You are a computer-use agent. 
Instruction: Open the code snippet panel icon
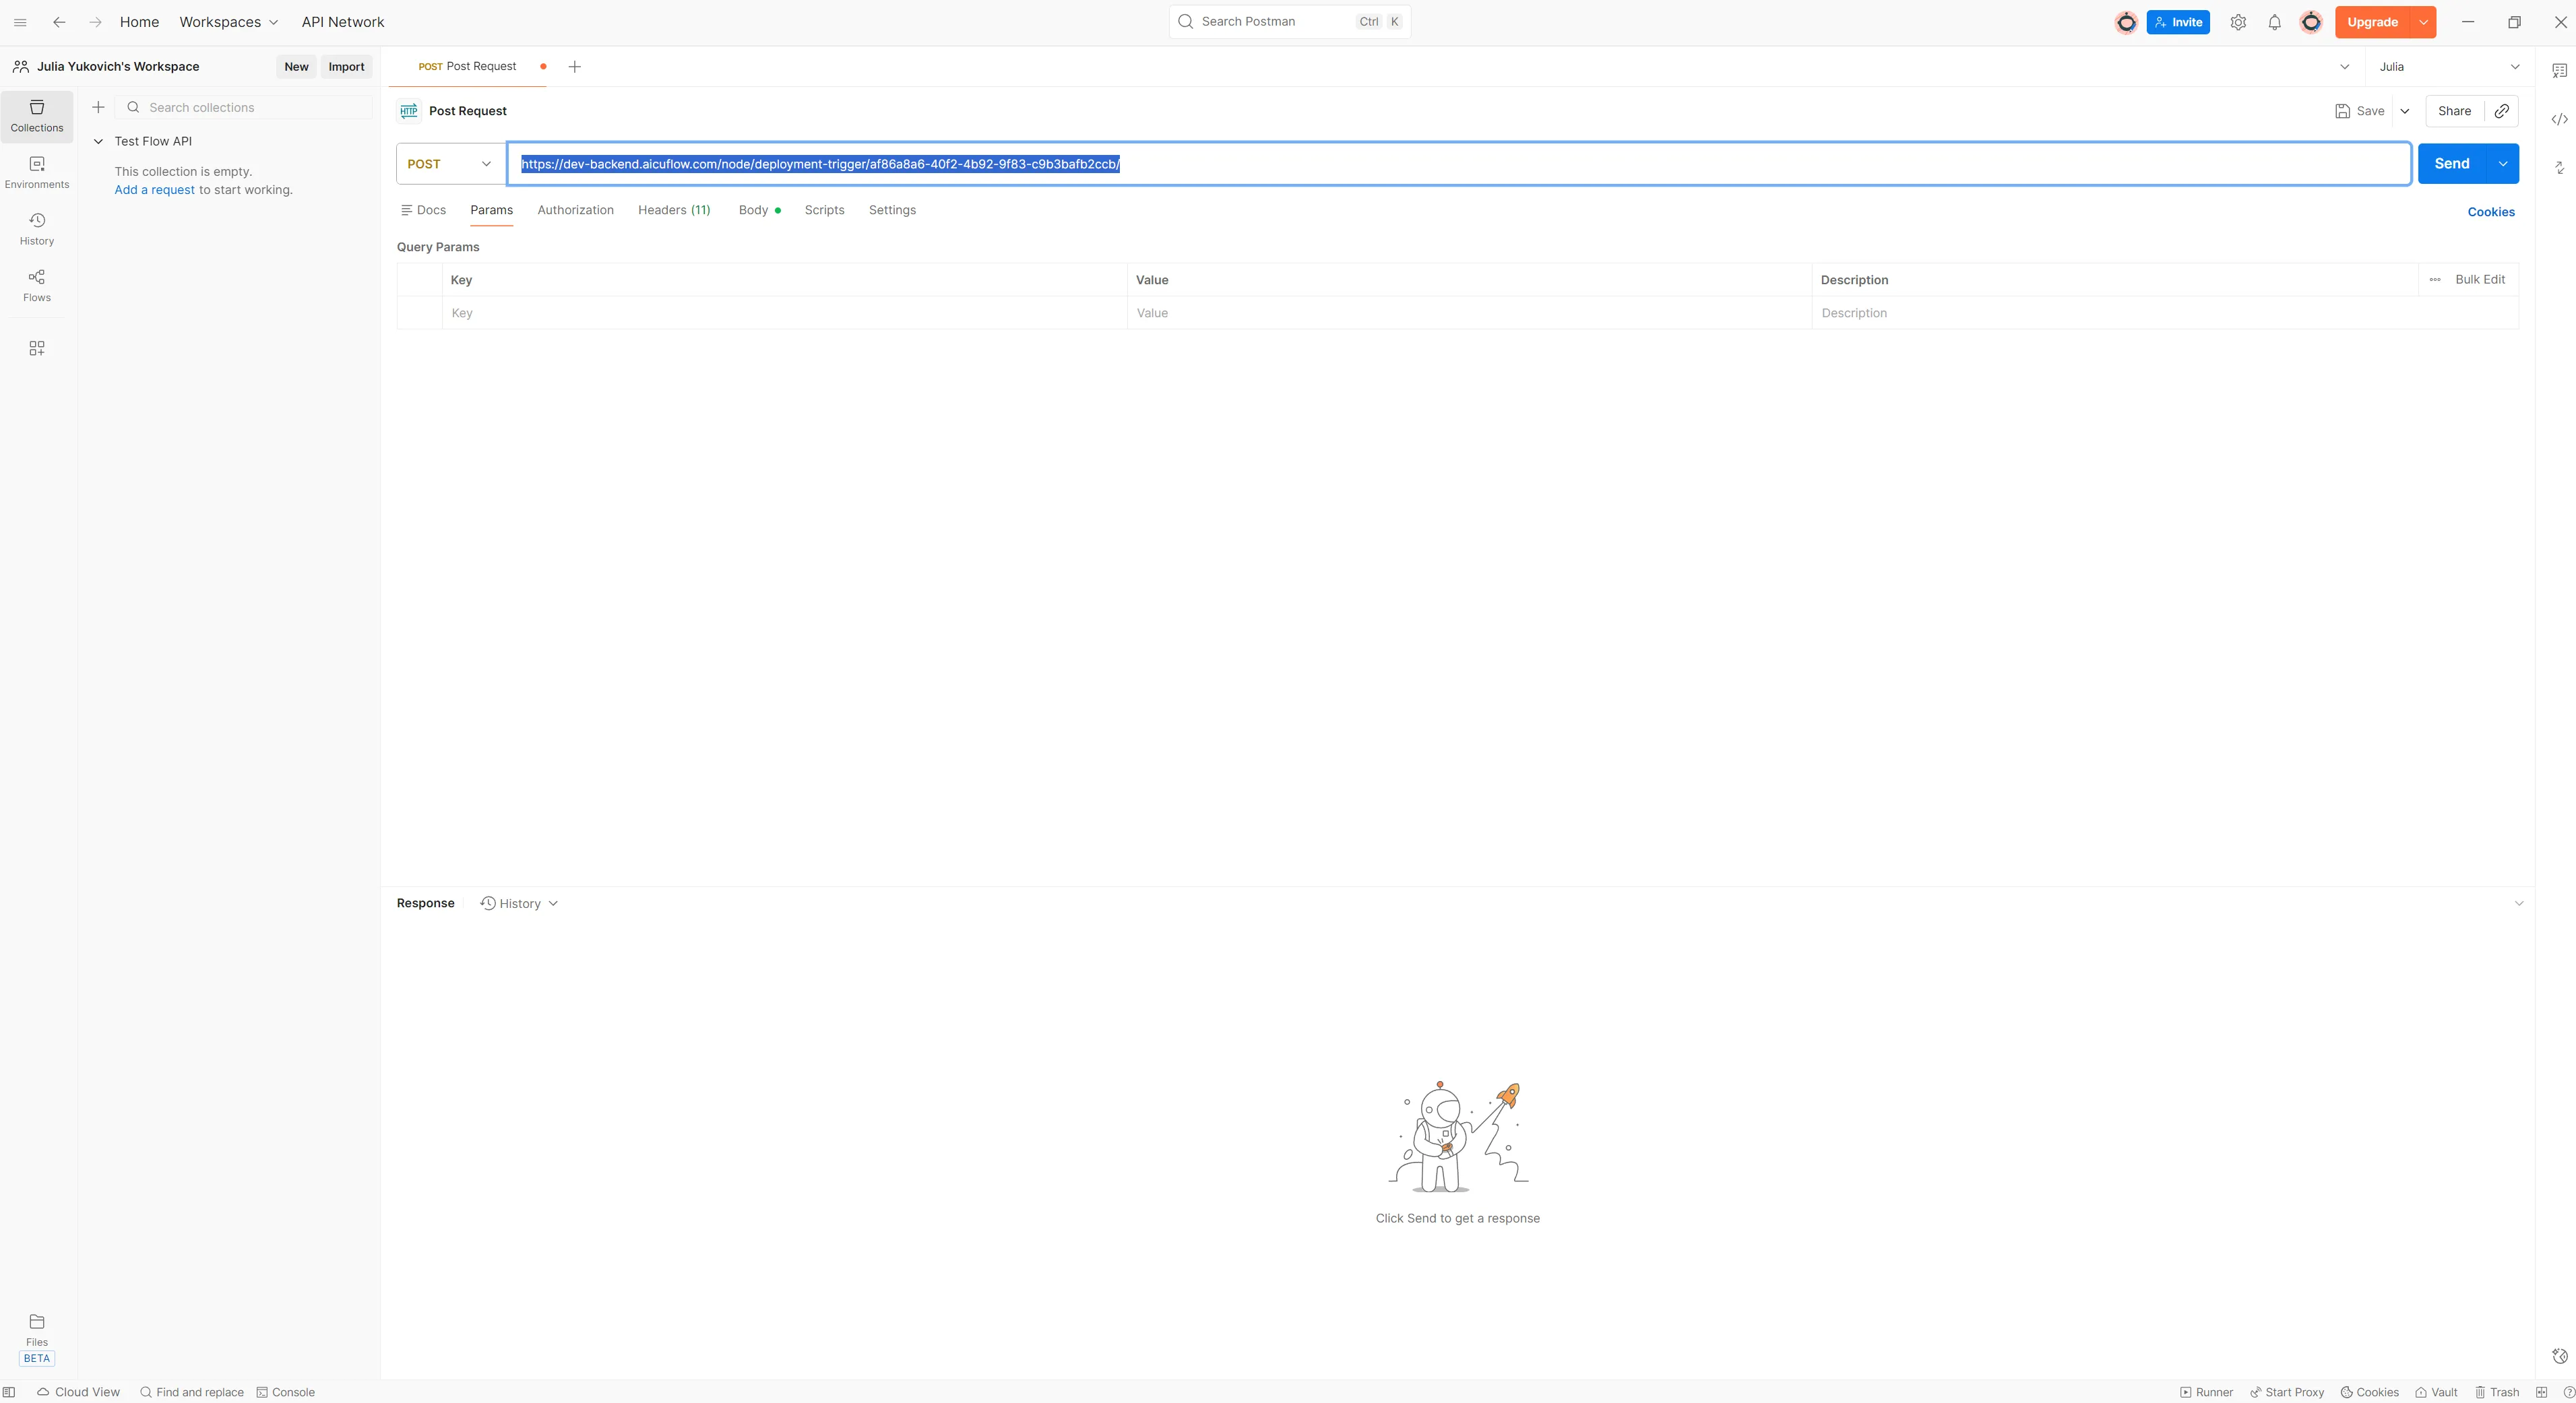pyautogui.click(x=2559, y=119)
